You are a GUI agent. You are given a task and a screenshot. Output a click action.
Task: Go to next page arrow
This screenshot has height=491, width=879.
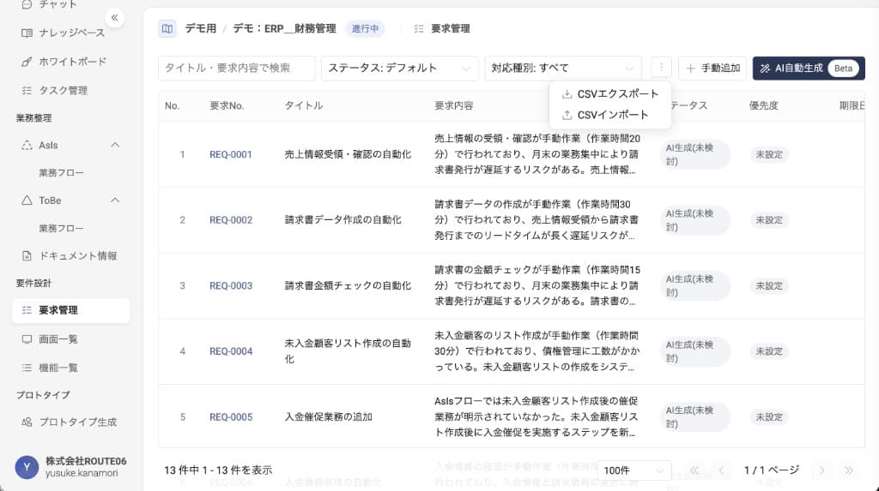(x=821, y=470)
